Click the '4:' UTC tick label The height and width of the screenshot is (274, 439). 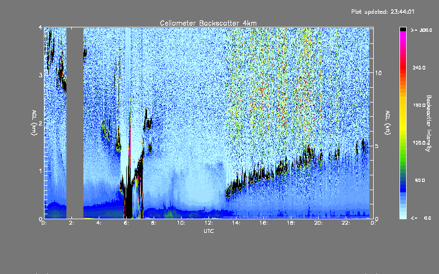point(99,223)
